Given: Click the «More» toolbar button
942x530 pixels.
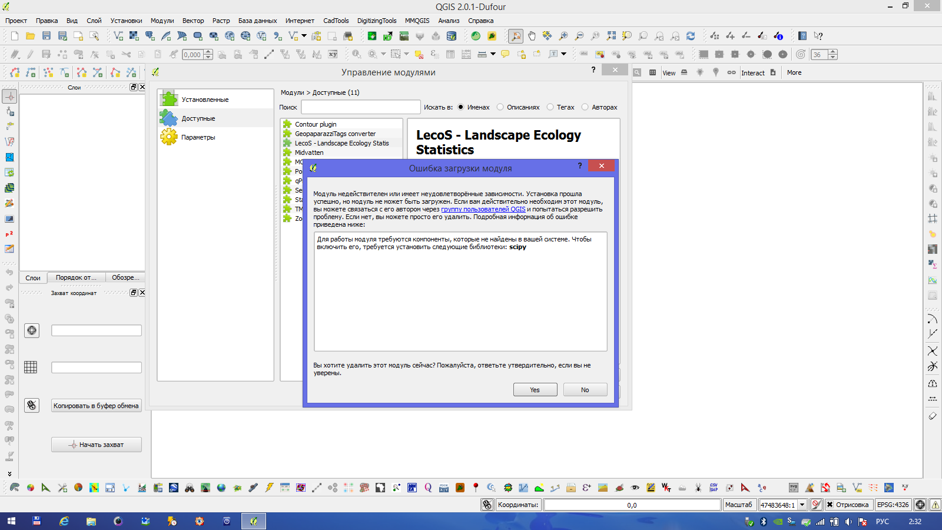Looking at the screenshot, I should [794, 72].
